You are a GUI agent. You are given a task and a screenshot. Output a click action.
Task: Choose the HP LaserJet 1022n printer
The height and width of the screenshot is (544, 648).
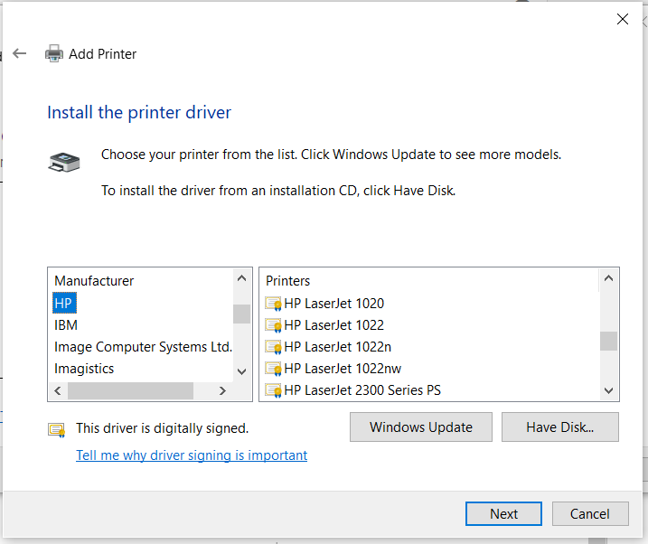click(x=338, y=347)
